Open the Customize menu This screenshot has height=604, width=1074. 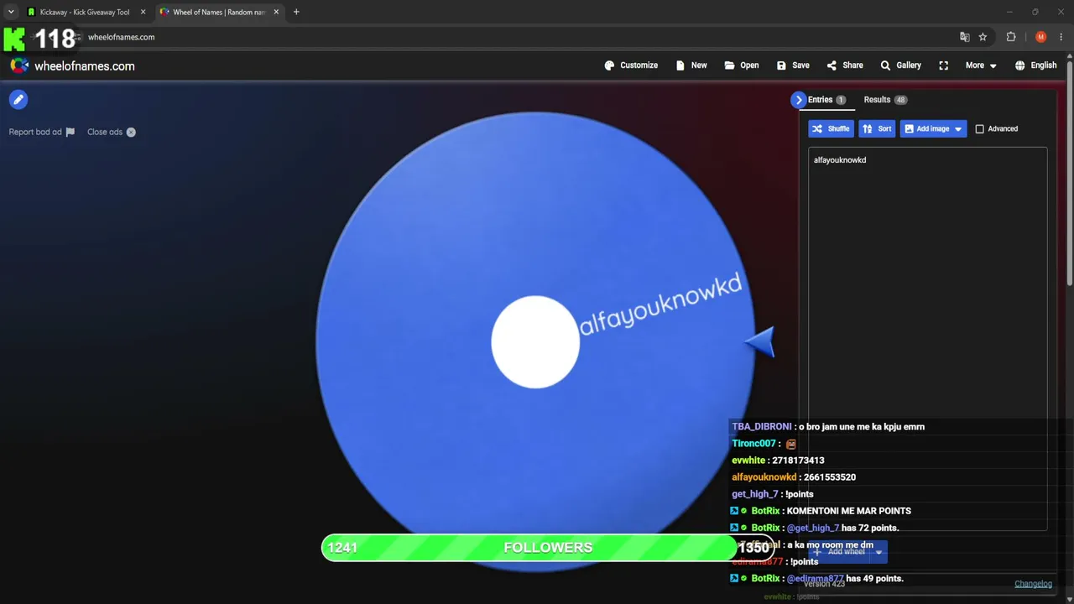click(x=631, y=65)
